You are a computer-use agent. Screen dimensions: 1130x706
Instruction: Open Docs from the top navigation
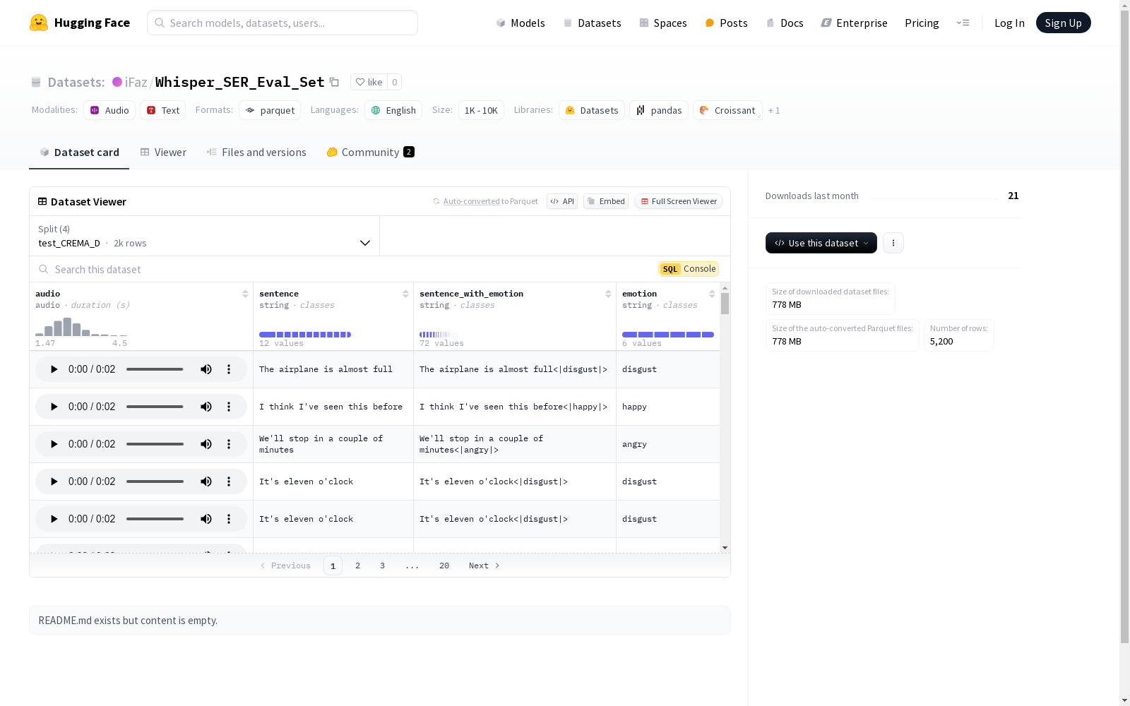[785, 23]
